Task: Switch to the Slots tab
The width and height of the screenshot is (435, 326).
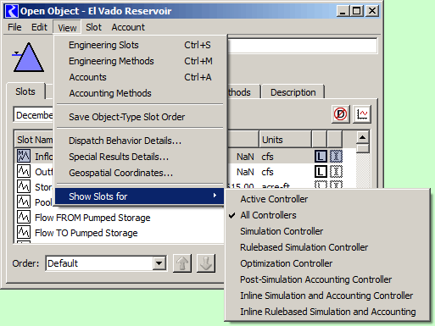Action: tap(25, 91)
